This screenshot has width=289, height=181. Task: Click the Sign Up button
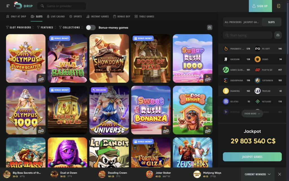click(x=260, y=6)
